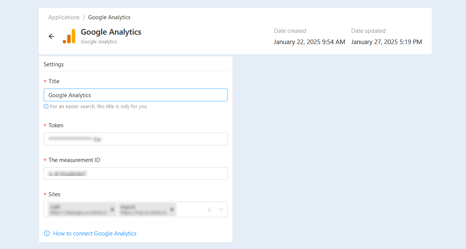Click the Token field label

coord(56,125)
